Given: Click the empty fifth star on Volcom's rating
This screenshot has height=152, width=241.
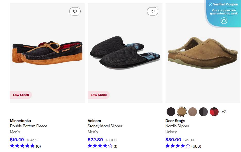Looking at the screenshot, I should coord(111,146).
